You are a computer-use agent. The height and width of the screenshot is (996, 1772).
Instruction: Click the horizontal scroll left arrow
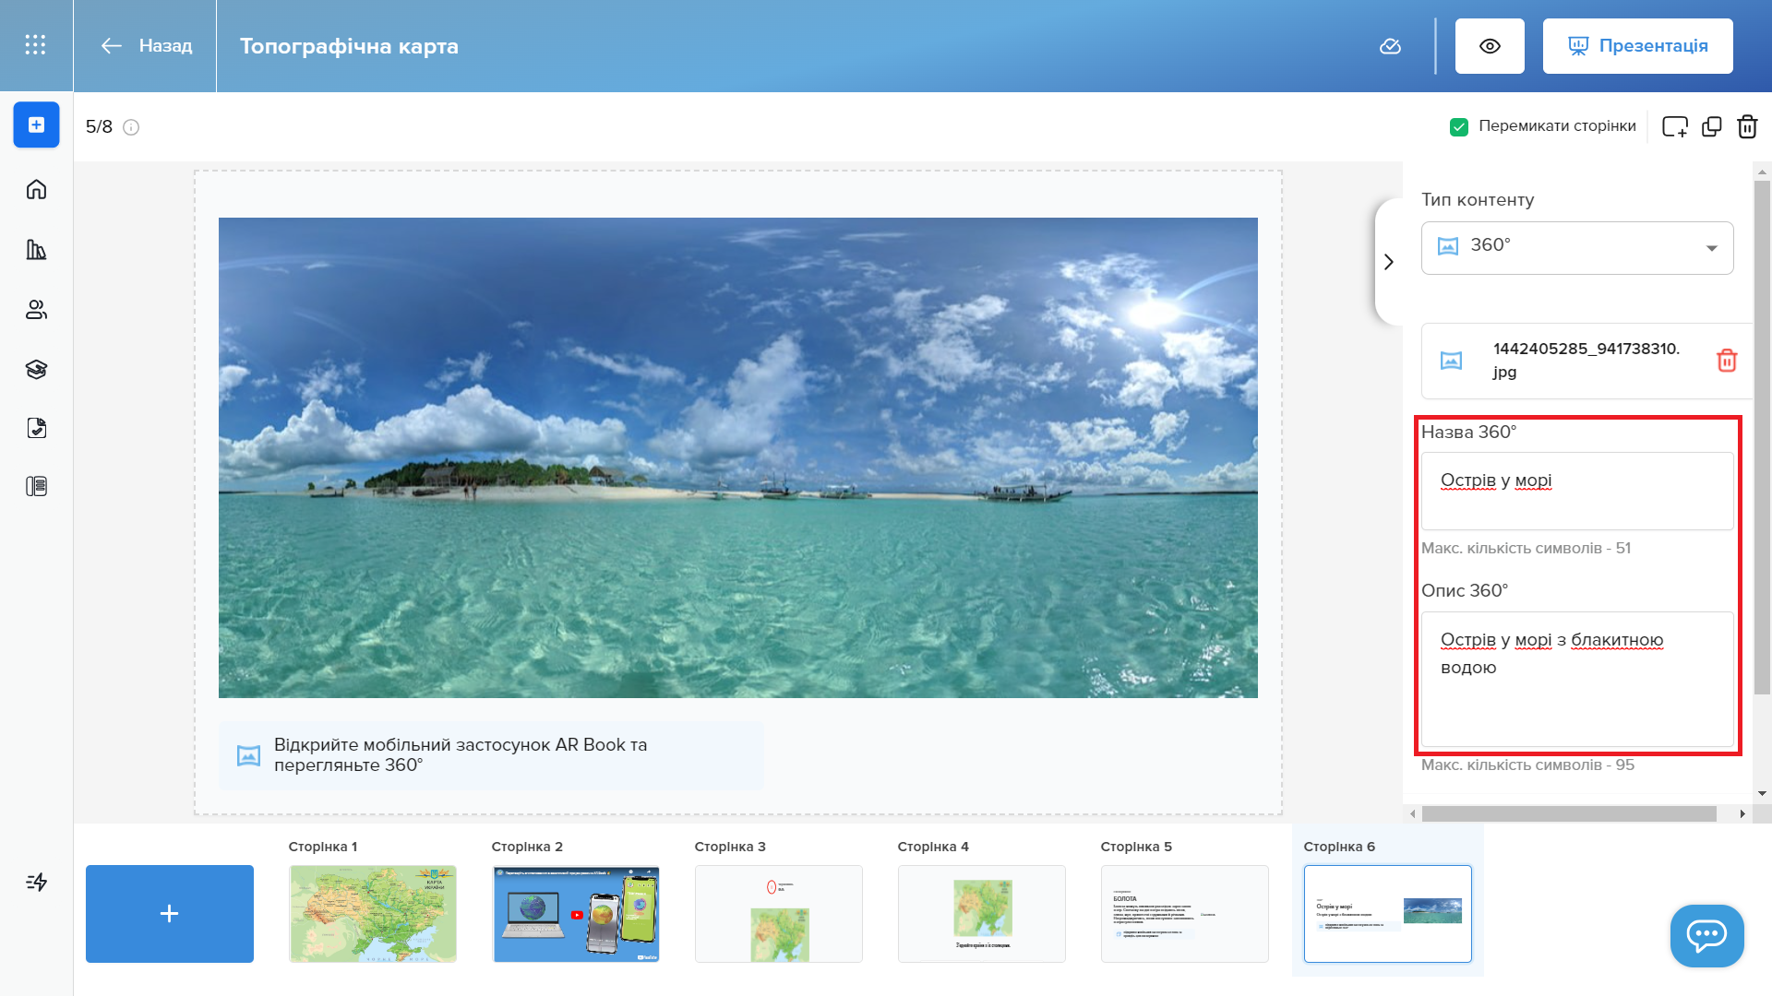[1412, 814]
